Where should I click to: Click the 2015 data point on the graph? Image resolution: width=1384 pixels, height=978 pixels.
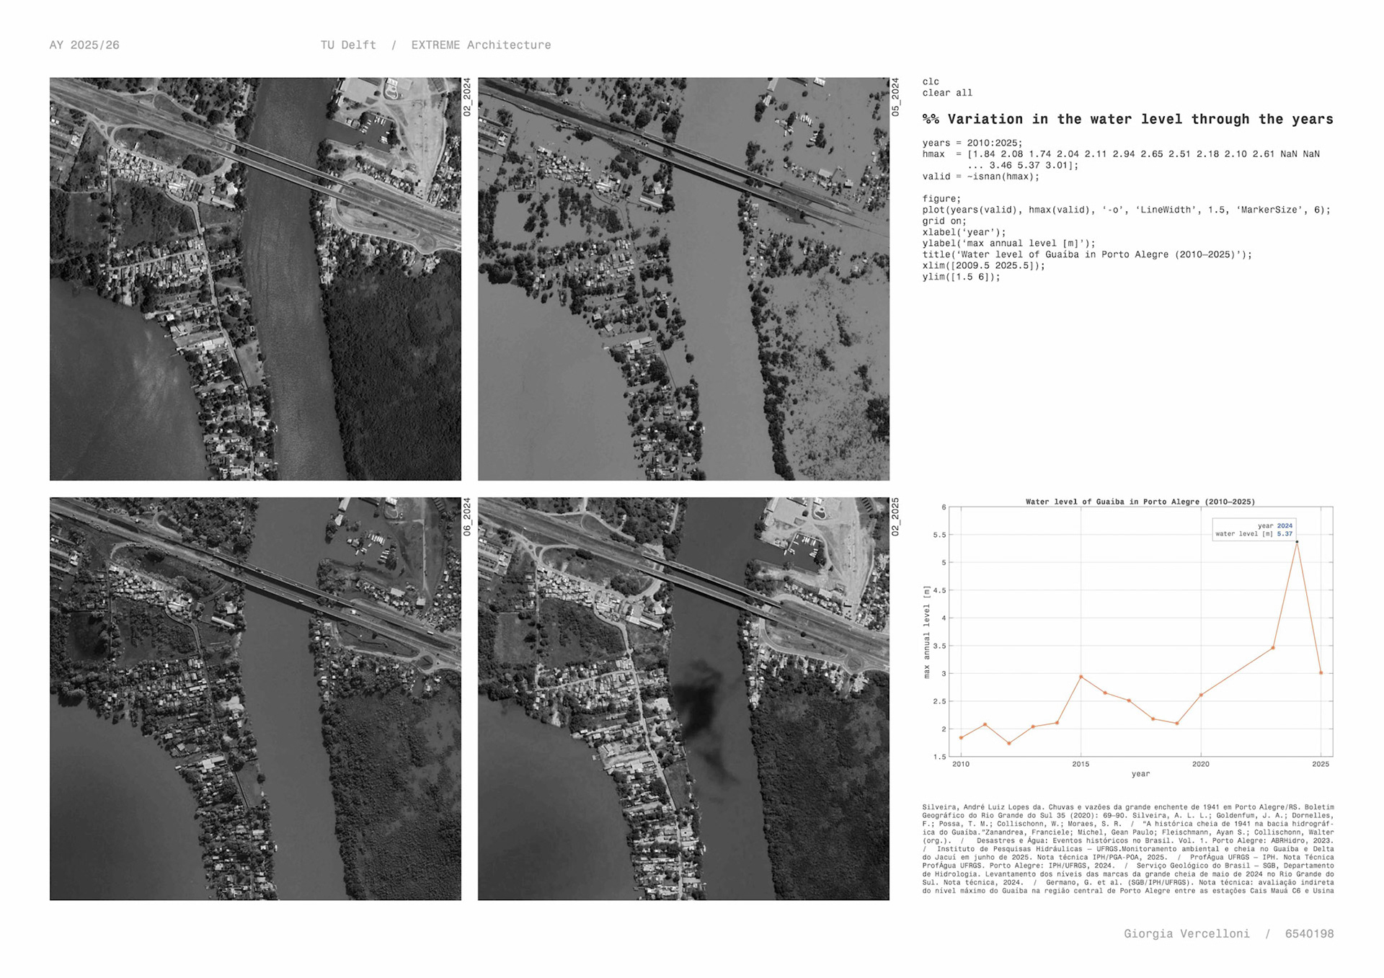1081,677
